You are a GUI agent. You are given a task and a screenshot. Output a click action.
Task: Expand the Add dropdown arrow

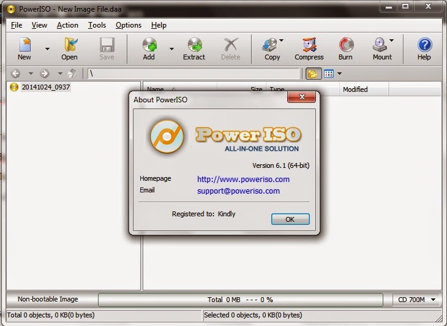tap(171, 49)
